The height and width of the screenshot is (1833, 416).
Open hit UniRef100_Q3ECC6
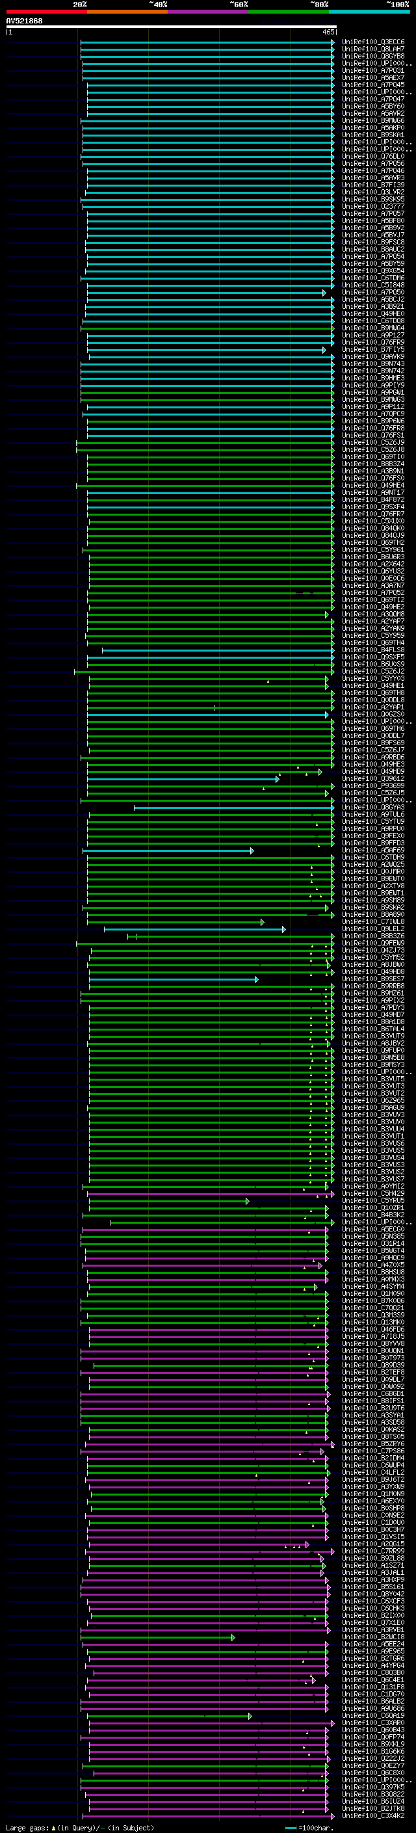point(373,42)
